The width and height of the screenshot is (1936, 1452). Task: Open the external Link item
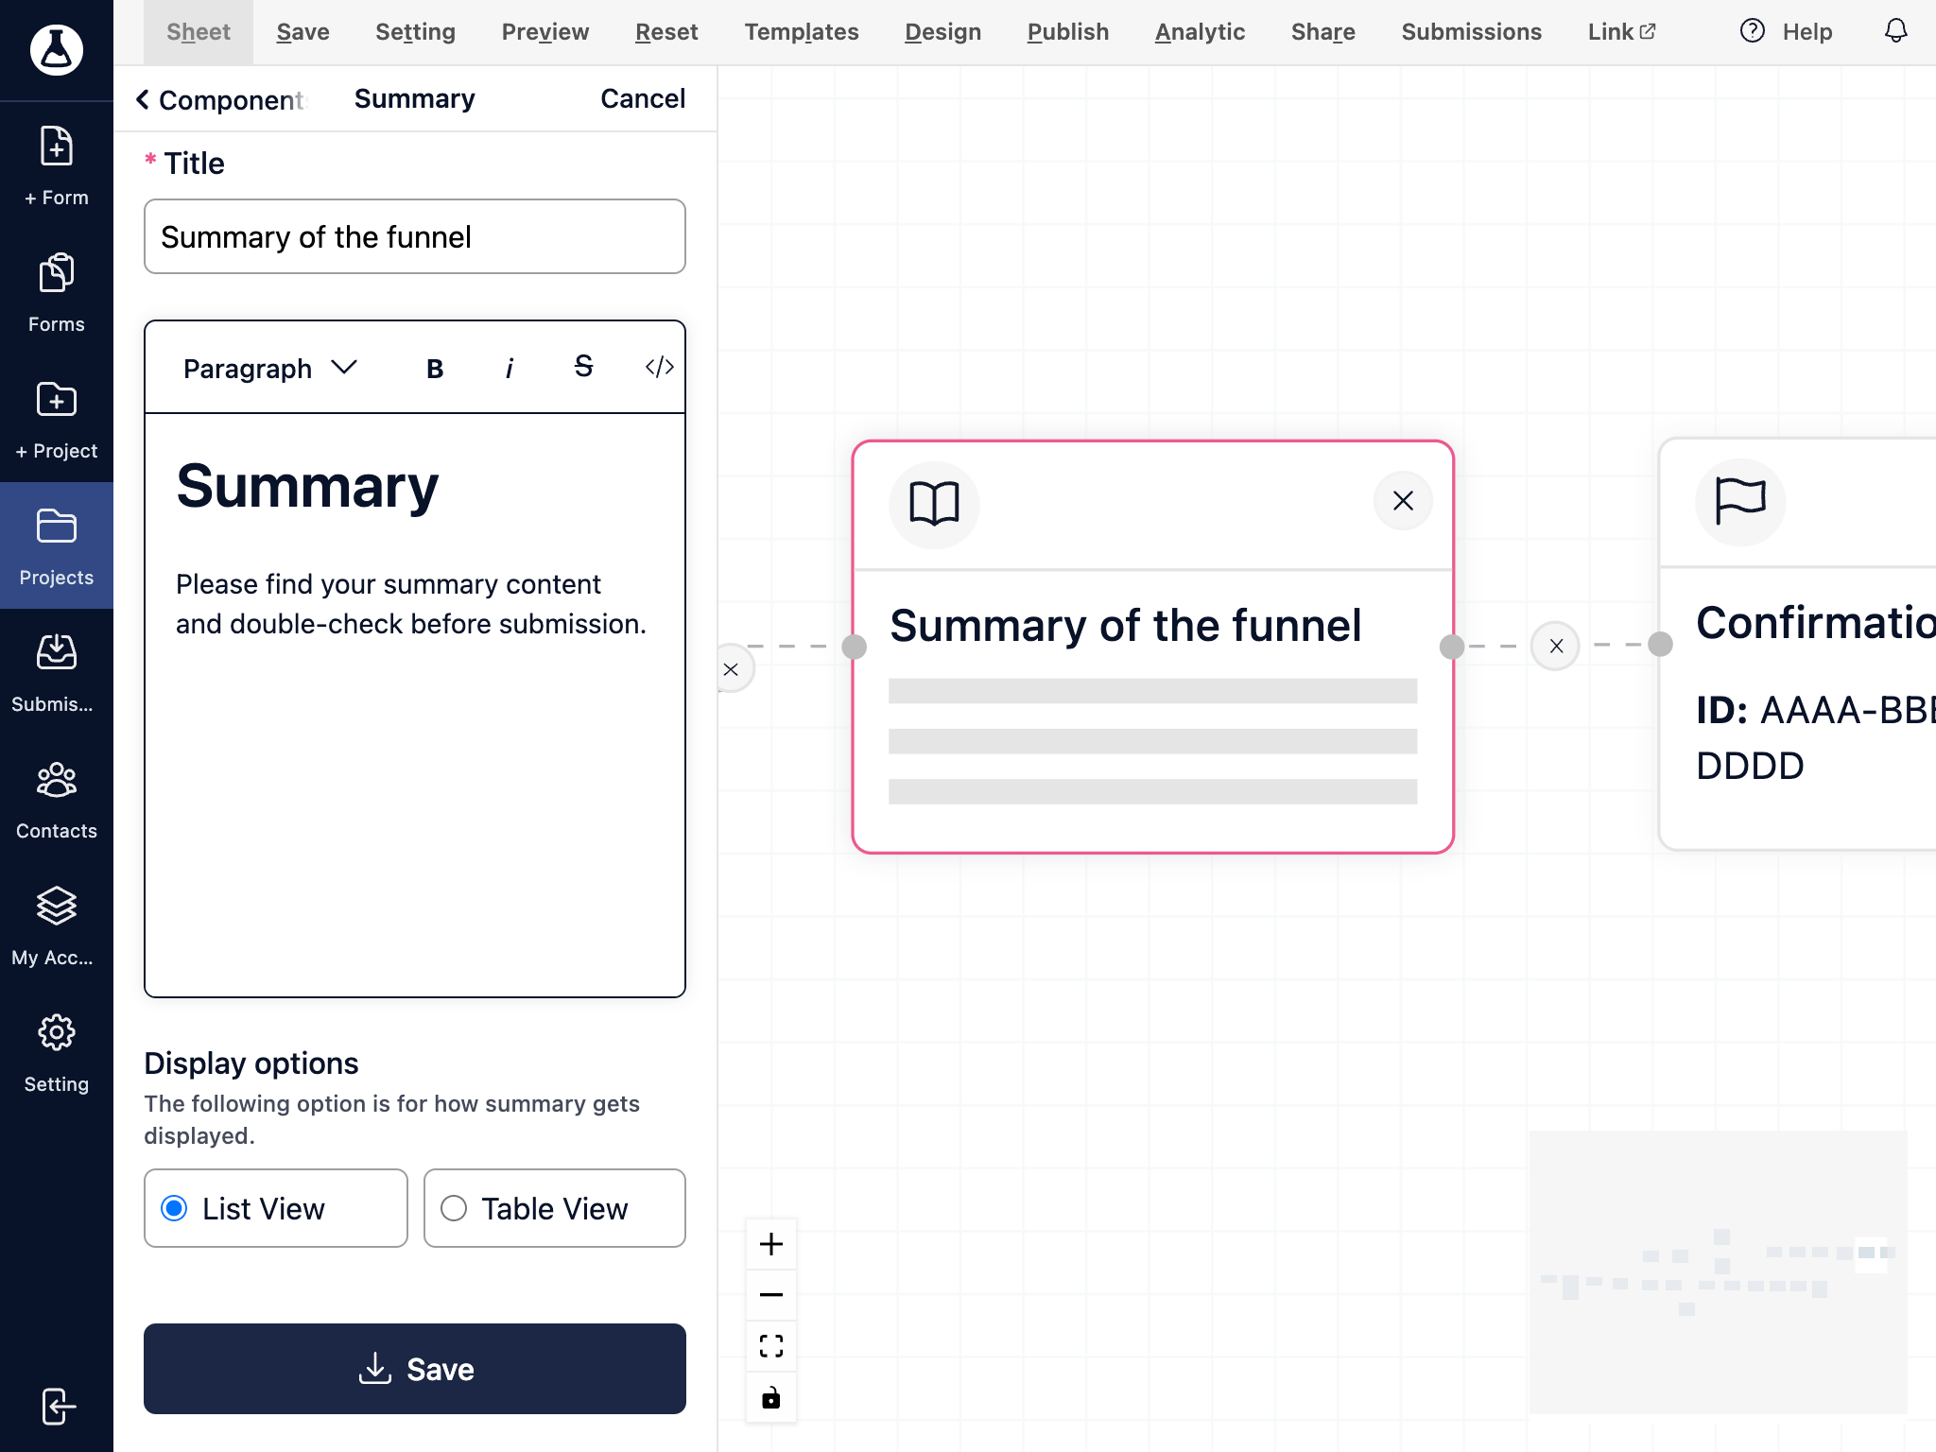pos(1622,32)
